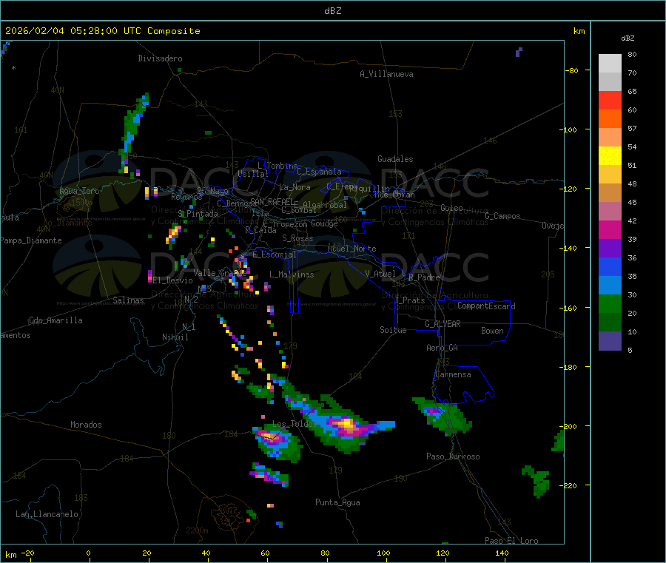Click the Bowen place label

tap(493, 331)
